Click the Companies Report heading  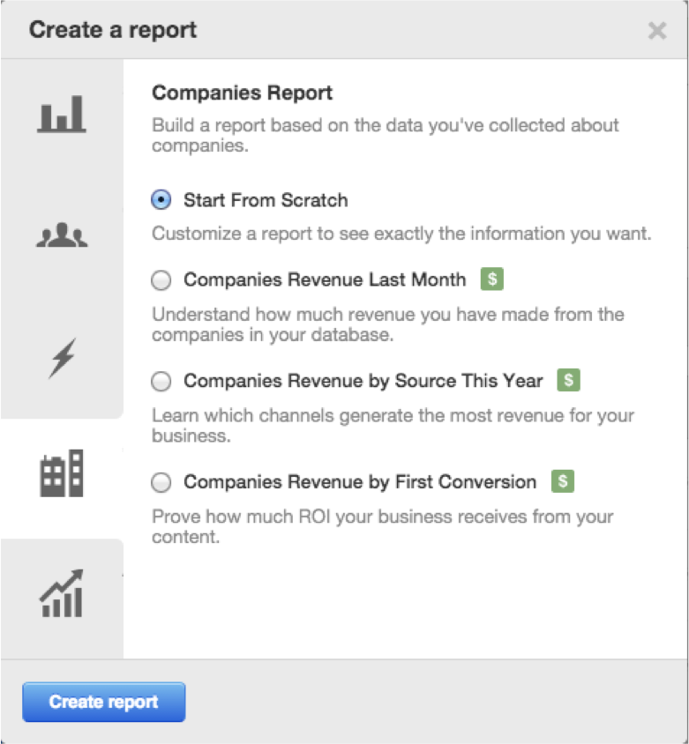pyautogui.click(x=243, y=93)
